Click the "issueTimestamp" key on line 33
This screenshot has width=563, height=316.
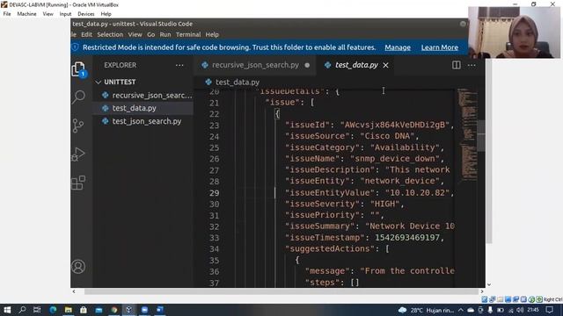pos(325,238)
